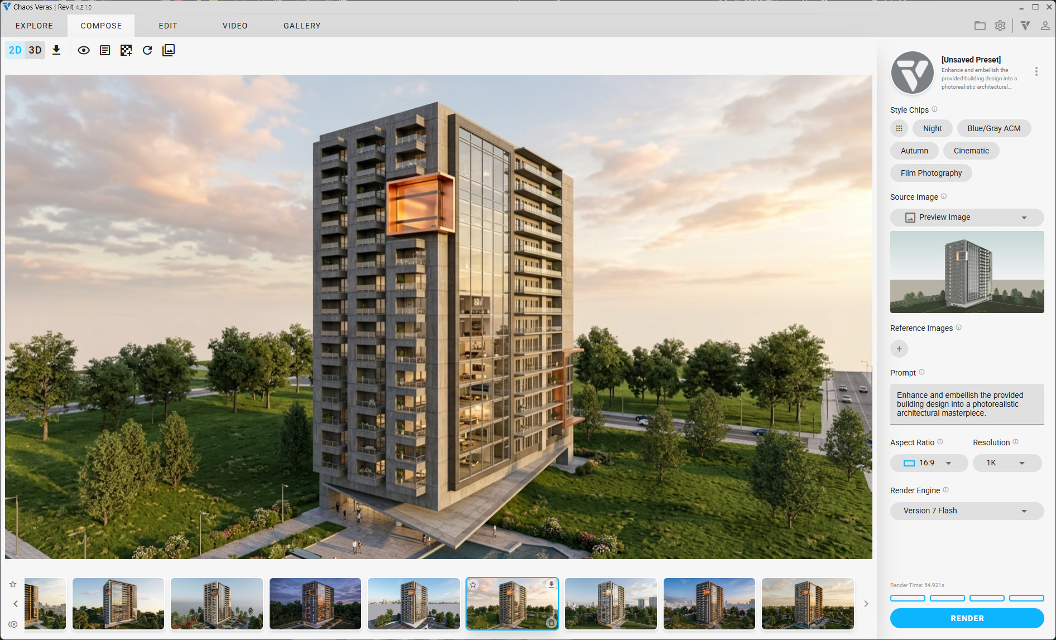
Task: Switch to the EXPLORE tab
Action: [34, 26]
